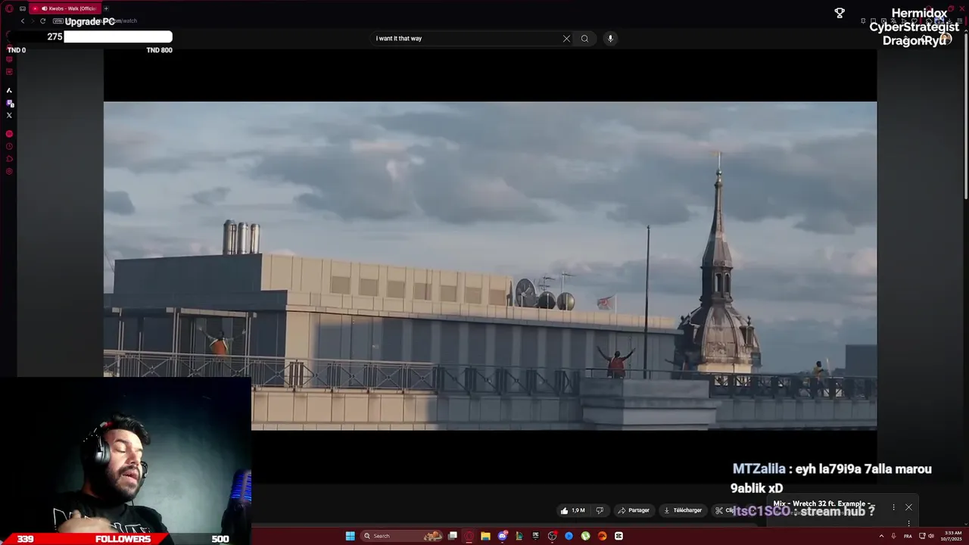The image size is (969, 545).
Task: Click the Télécharger download button
Action: pos(683,511)
